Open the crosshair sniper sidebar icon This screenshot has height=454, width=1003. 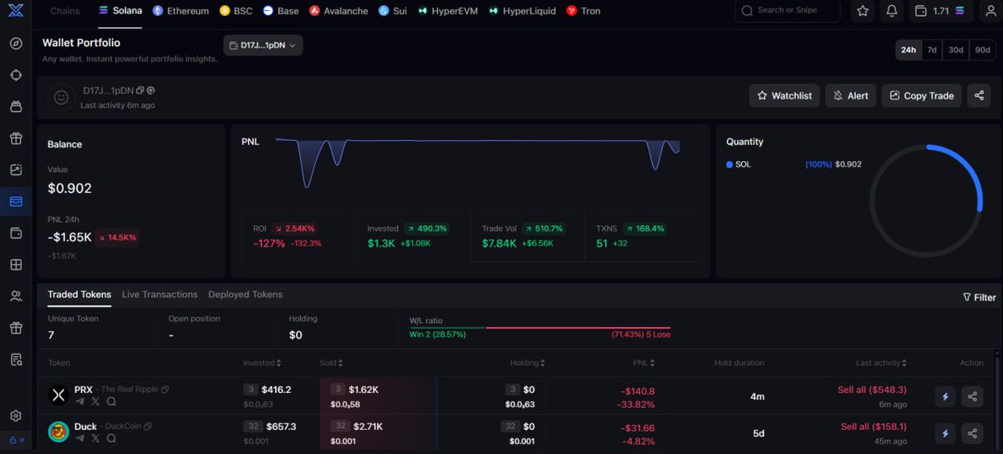tap(16, 75)
